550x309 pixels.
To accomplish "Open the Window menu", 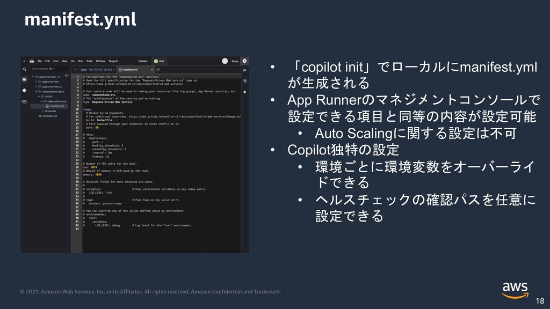I will pyautogui.click(x=100, y=61).
